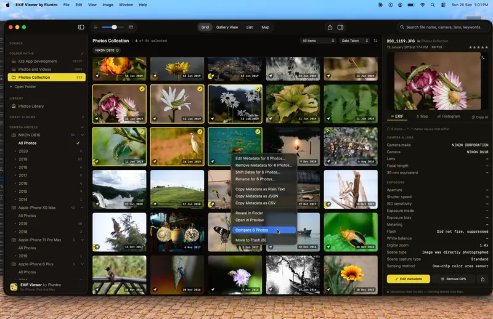Screen dimensions: 493x319
Task: Click the Apple menu logo
Action: pos(7,5)
